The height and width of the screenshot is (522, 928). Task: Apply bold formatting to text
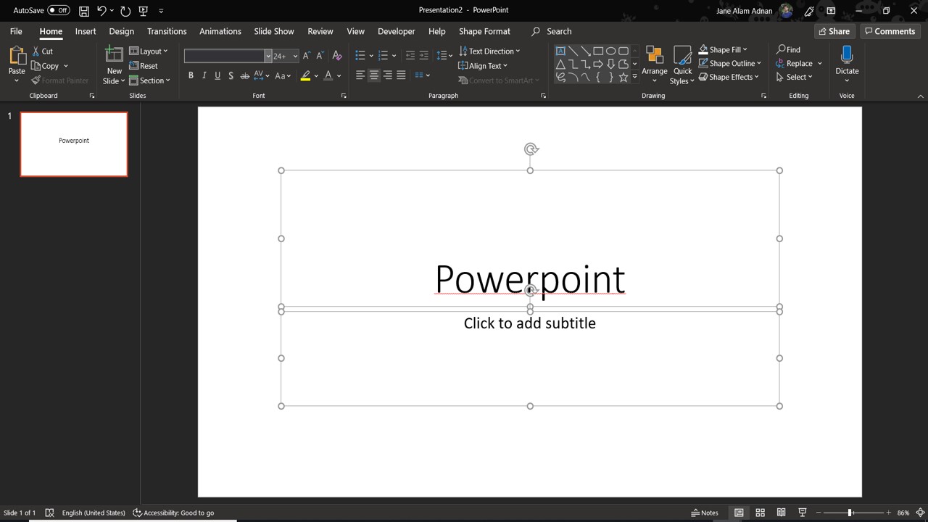pos(191,75)
